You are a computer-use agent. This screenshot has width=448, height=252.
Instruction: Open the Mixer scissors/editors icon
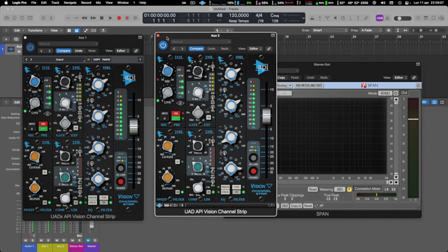click(51, 18)
